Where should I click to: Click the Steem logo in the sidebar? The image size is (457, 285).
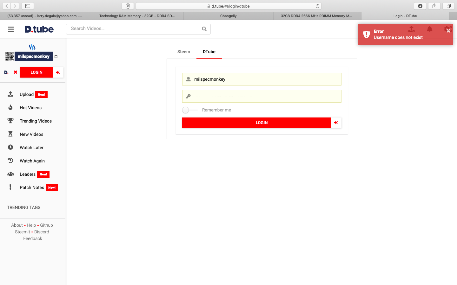[32, 47]
